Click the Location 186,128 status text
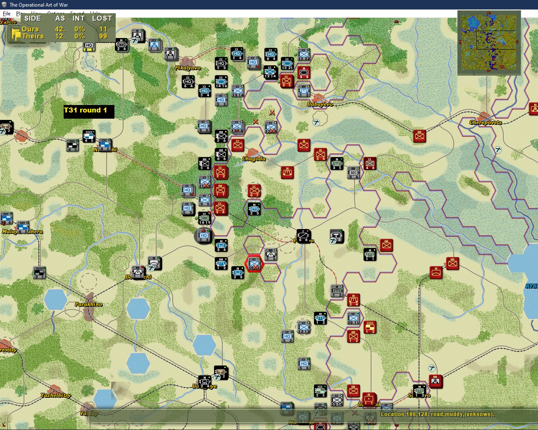The height and width of the screenshot is (430, 538). pos(438,414)
